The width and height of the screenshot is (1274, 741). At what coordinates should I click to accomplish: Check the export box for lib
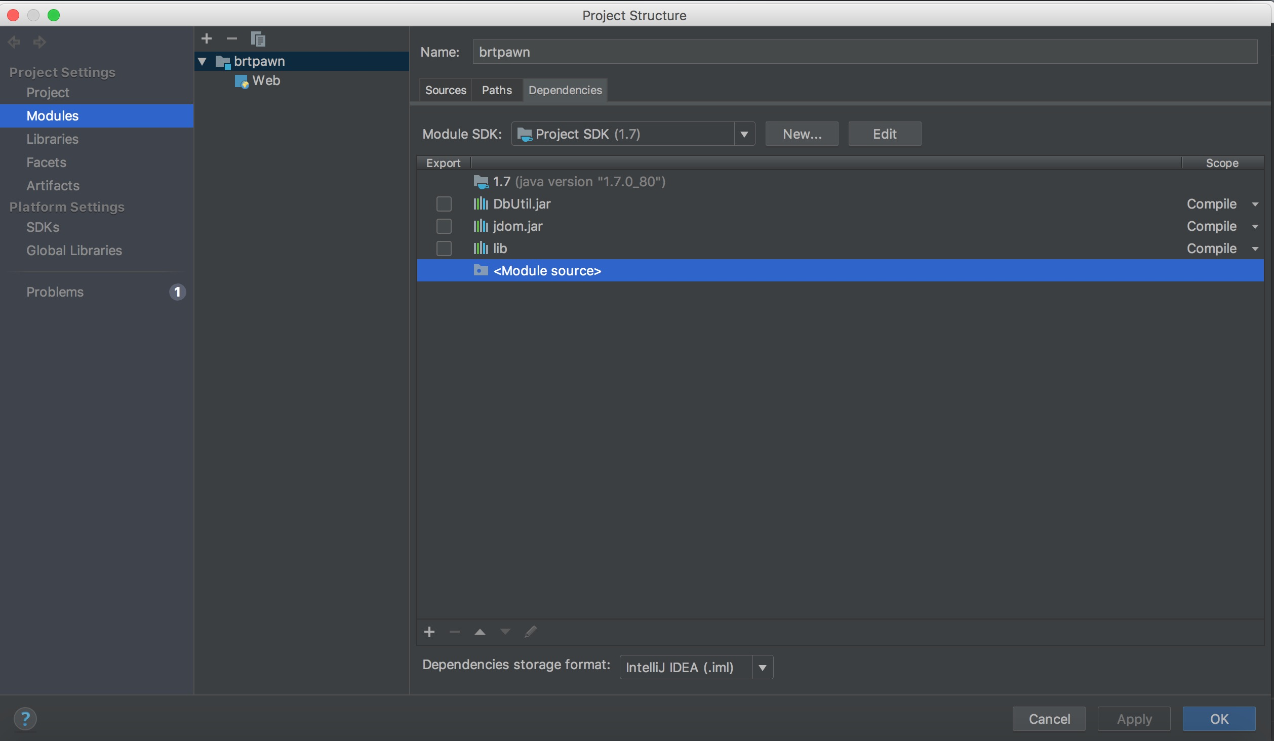click(444, 249)
